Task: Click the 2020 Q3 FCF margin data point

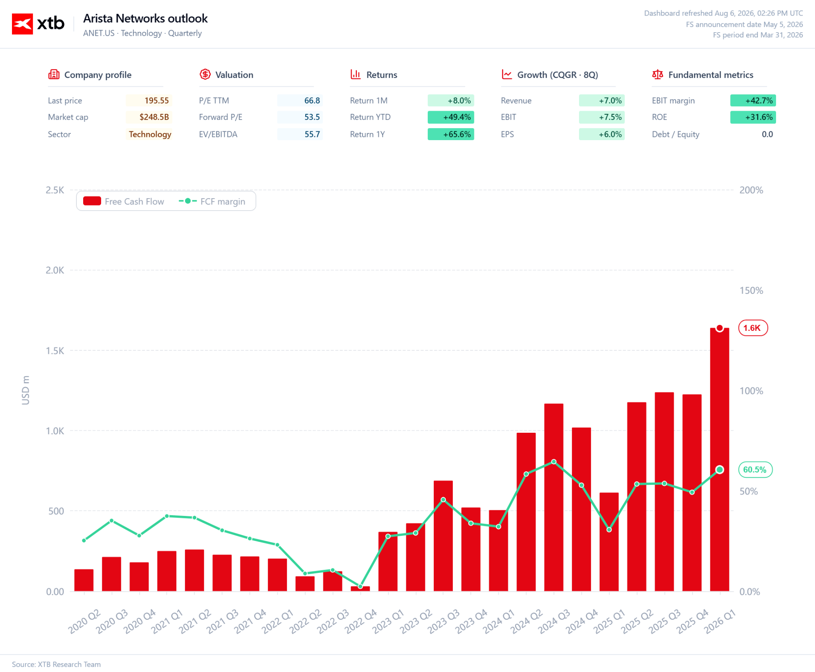Action: click(112, 521)
